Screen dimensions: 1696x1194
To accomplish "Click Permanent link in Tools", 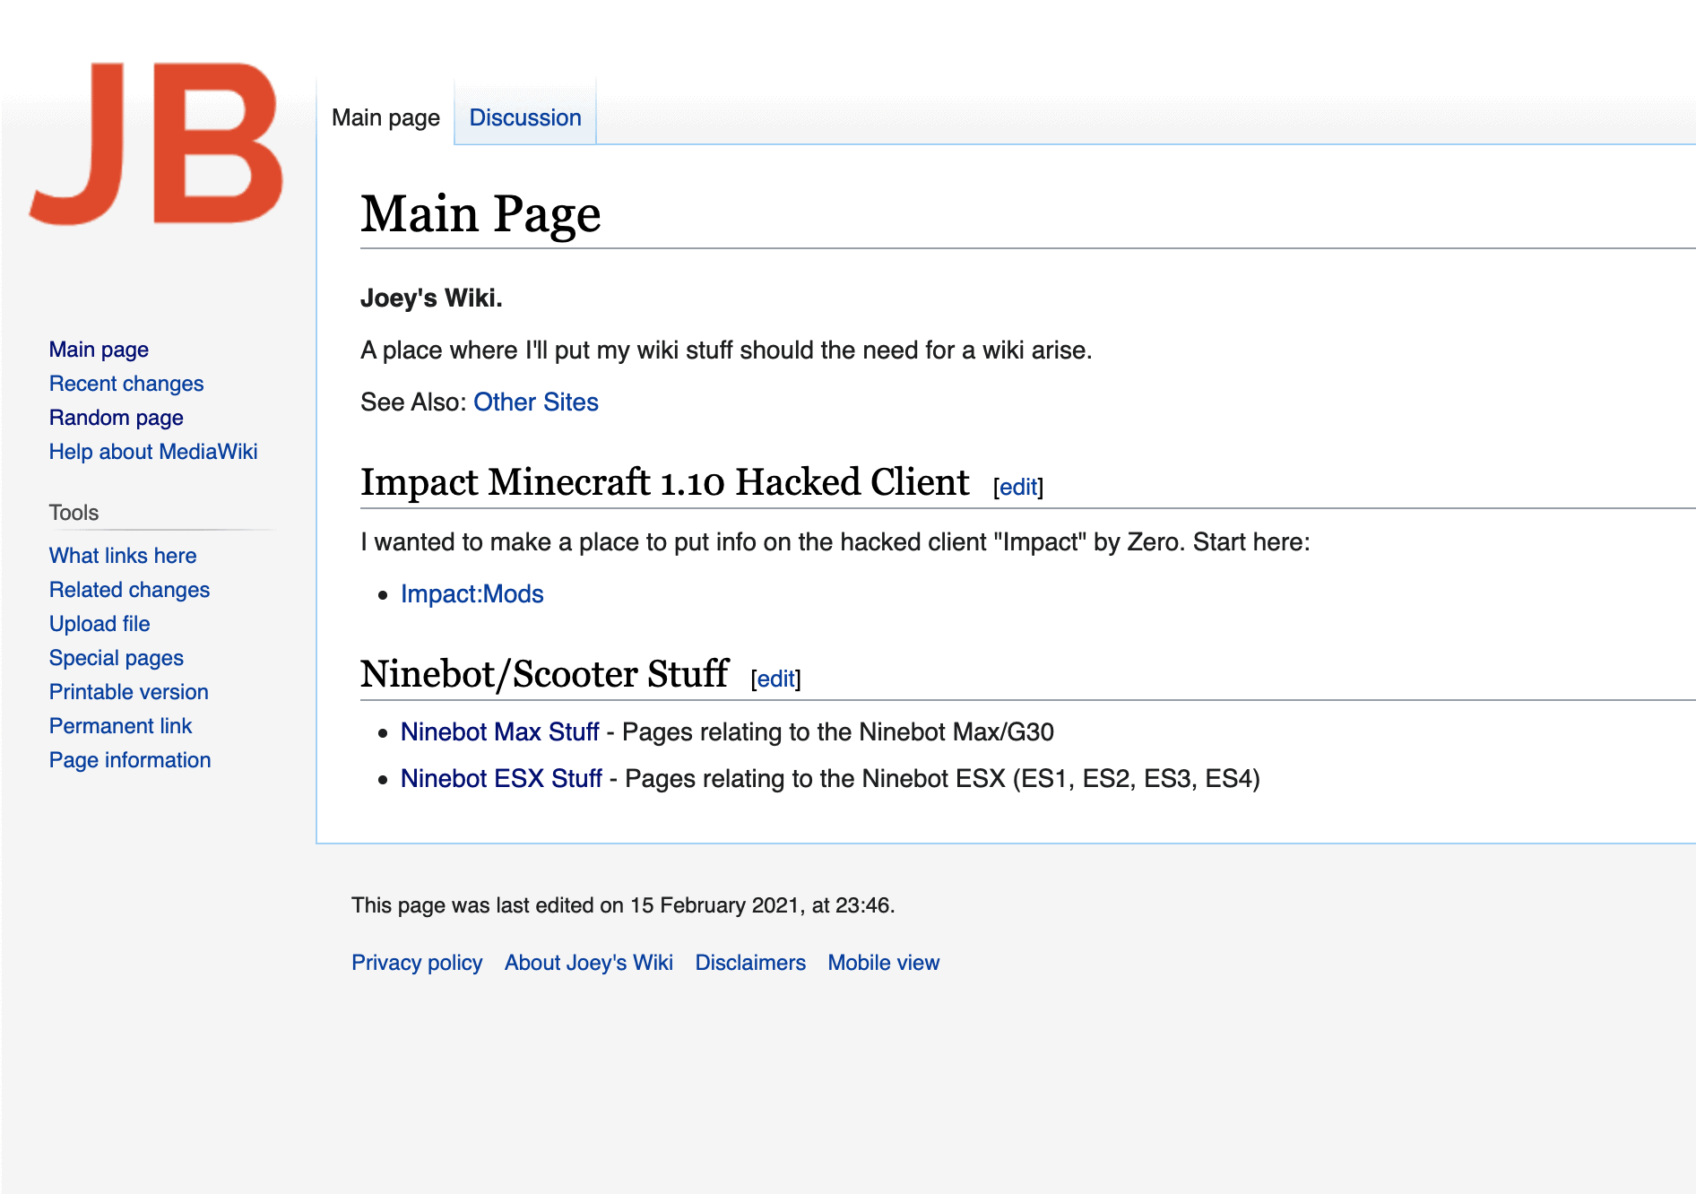I will [x=120, y=726].
